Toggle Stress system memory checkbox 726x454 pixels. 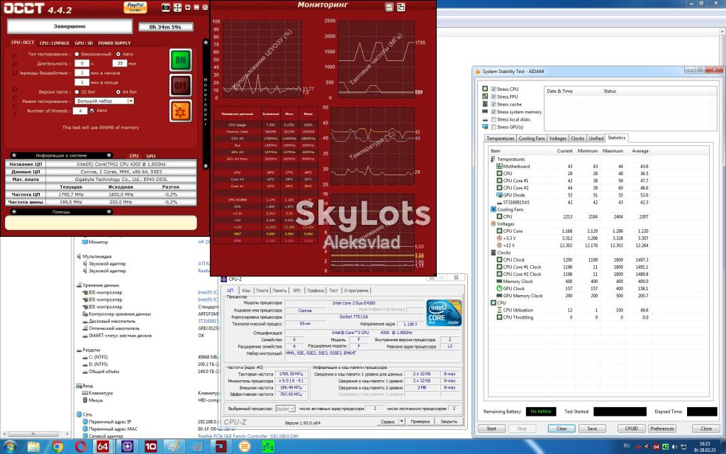tap(493, 111)
